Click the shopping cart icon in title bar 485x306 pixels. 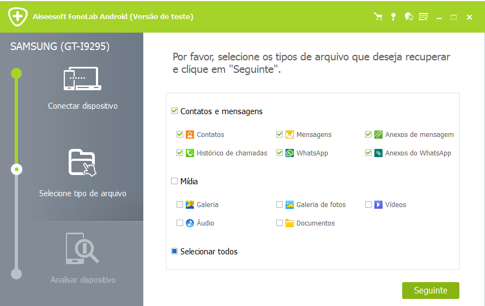click(x=378, y=17)
